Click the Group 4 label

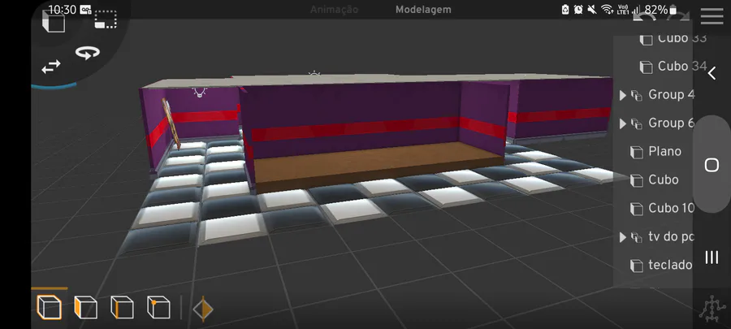672,95
